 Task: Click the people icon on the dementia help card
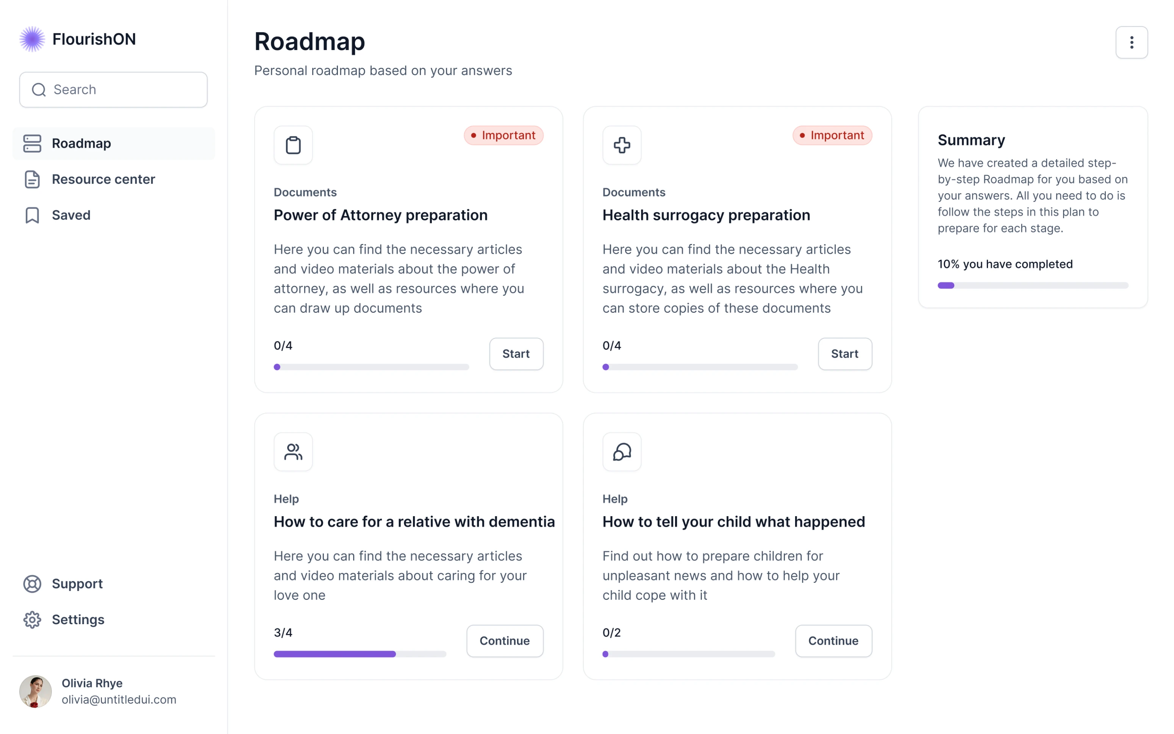(293, 451)
